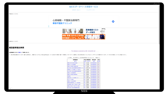This screenshot has height=94, width=168.
Task: Open hospital name link in 沖縄県 row
Action: (x=73, y=88)
